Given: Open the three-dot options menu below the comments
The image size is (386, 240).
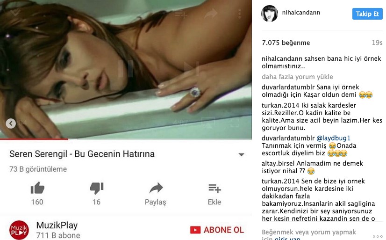Looking at the screenshot, I should click(x=378, y=236).
